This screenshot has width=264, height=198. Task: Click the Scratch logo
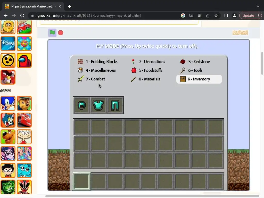tap(240, 33)
